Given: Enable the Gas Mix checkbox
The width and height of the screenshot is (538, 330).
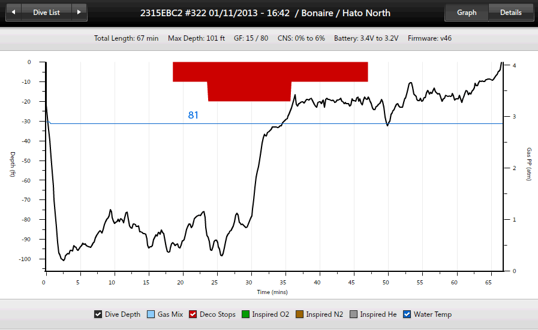Looking at the screenshot, I should point(151,314).
